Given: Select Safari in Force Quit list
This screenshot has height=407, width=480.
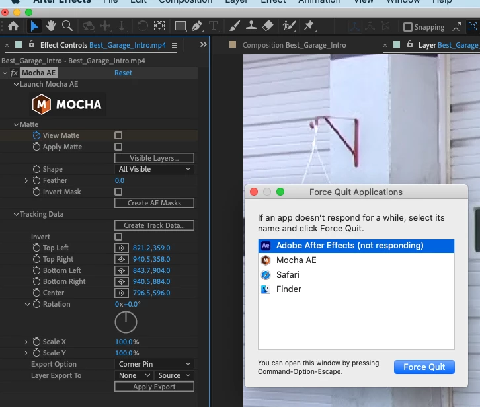Looking at the screenshot, I should (356, 274).
